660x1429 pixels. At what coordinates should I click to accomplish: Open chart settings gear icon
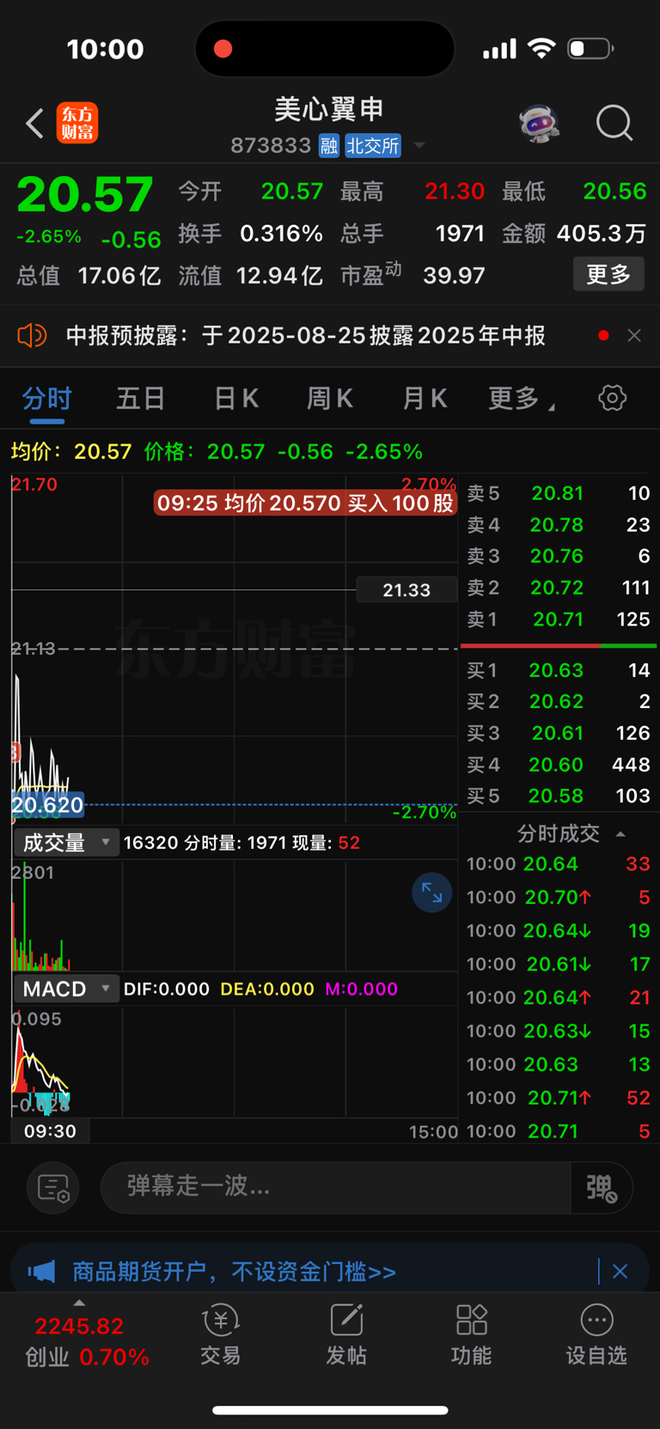click(x=612, y=398)
